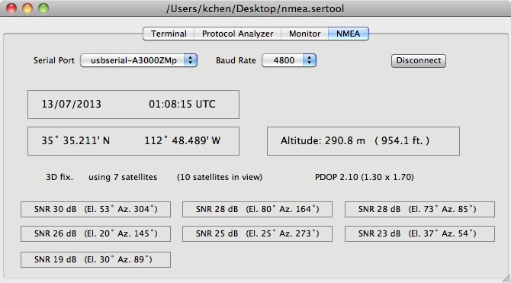Switch to the Terminal tab
511x283 pixels.
[x=169, y=34]
